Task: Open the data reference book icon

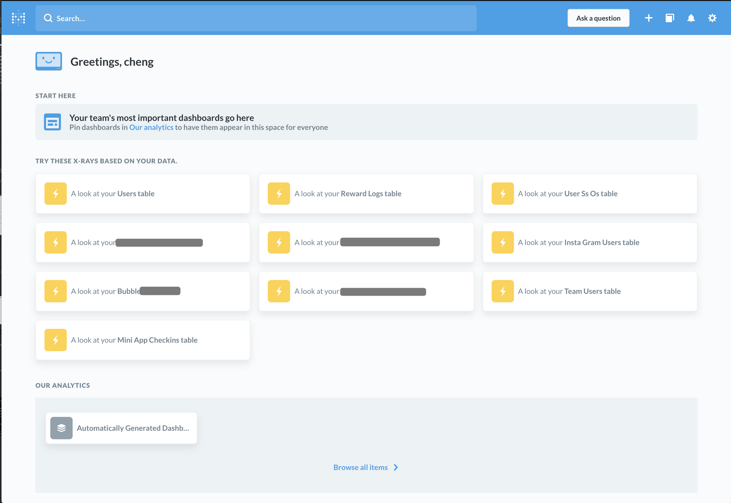Action: [670, 18]
